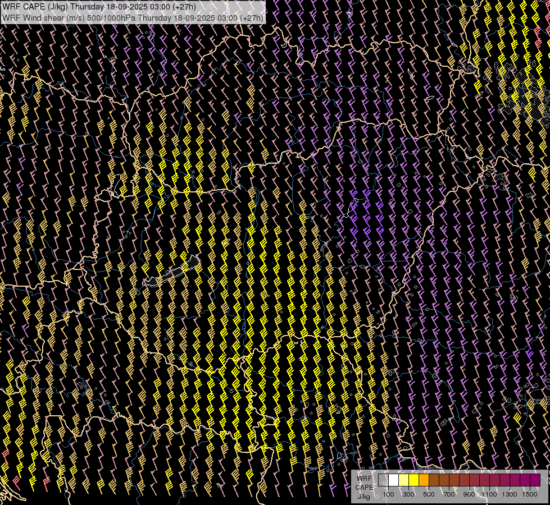Click the first brown swatch right of orange
This screenshot has height=505, width=550.
pyautogui.click(x=434, y=480)
